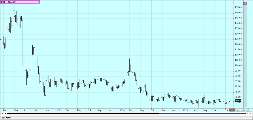Click the red bracket icon at far right
Viewport: 253px width, 120px height.
click(x=250, y=110)
